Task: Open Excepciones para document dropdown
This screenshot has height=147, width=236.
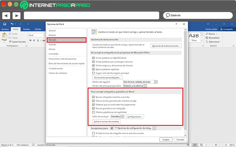Action: (154, 128)
